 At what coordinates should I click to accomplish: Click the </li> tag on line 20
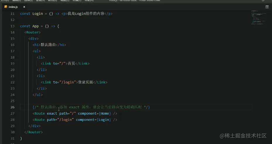click(42, 70)
